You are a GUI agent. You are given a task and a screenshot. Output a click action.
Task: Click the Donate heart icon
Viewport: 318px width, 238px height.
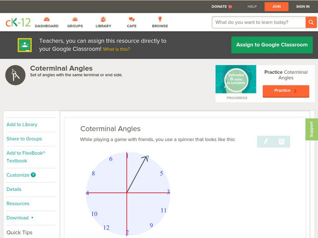pos(230,7)
